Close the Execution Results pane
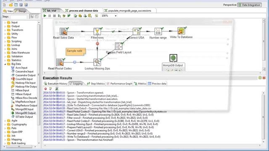The height and width of the screenshot is (151, 269). (x=264, y=78)
